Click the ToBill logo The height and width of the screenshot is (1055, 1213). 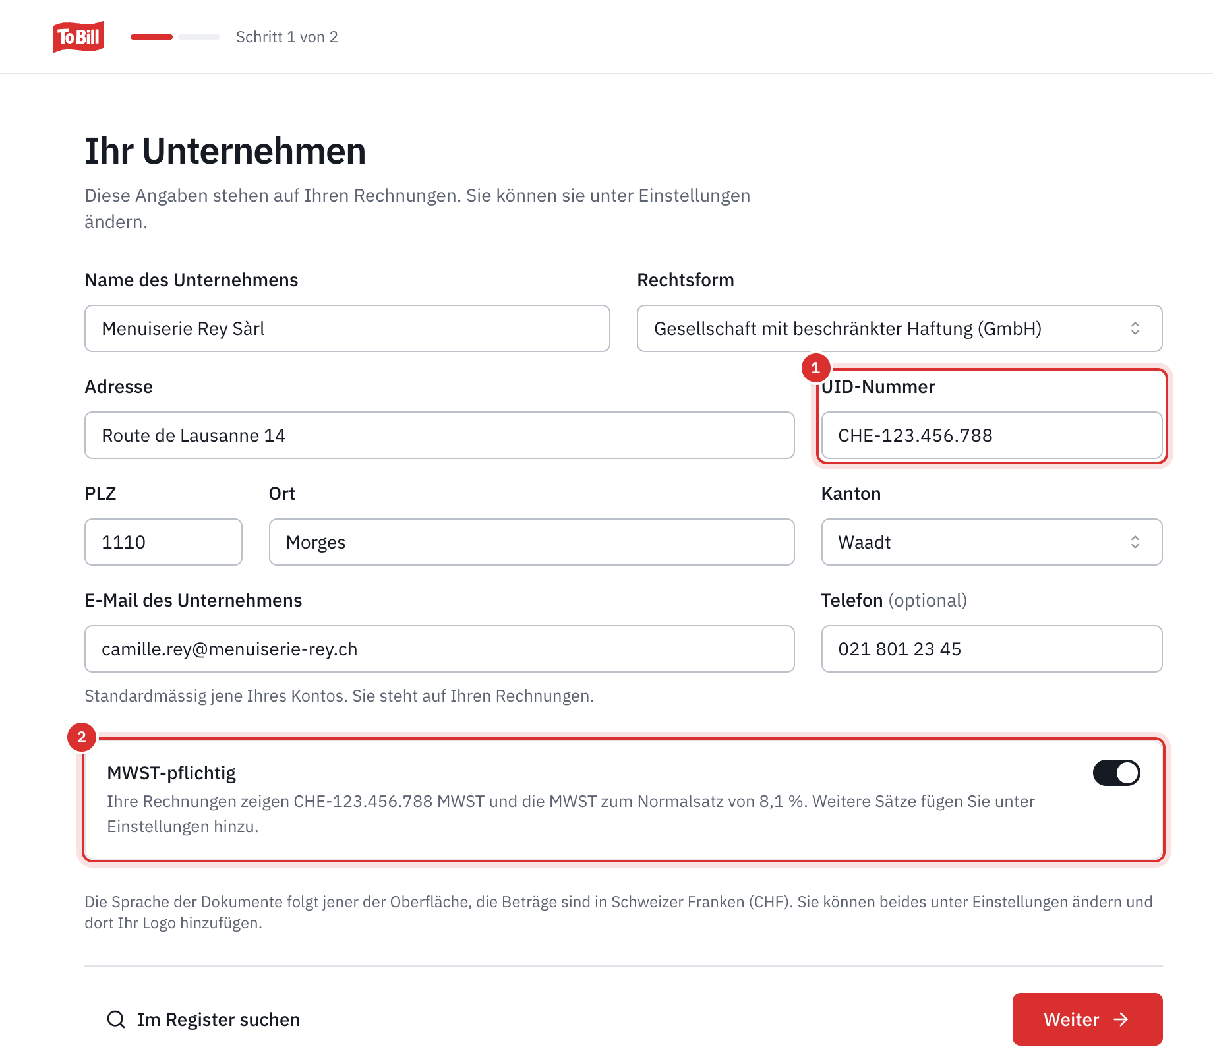pos(78,37)
